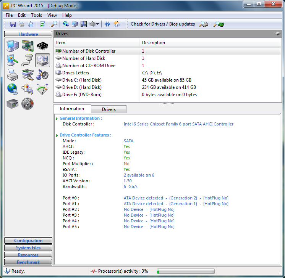Click the drive icon in Drives header
Image resolution: width=285 pixels, height=278 pixels.
(x=277, y=34)
